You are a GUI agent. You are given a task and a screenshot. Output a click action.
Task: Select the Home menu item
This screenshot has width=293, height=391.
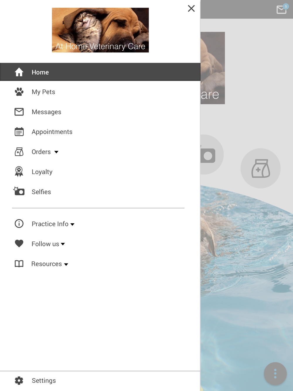100,72
